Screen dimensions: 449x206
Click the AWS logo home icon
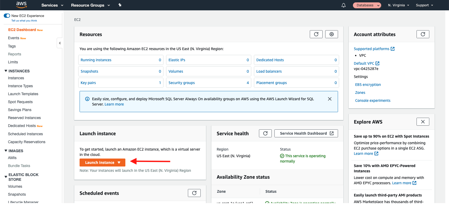pos(21,5)
